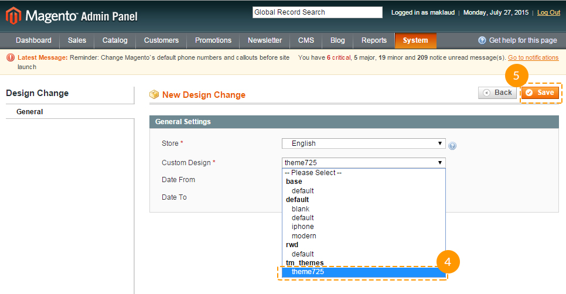Click the Back button
This screenshot has width=566, height=294.
point(497,93)
